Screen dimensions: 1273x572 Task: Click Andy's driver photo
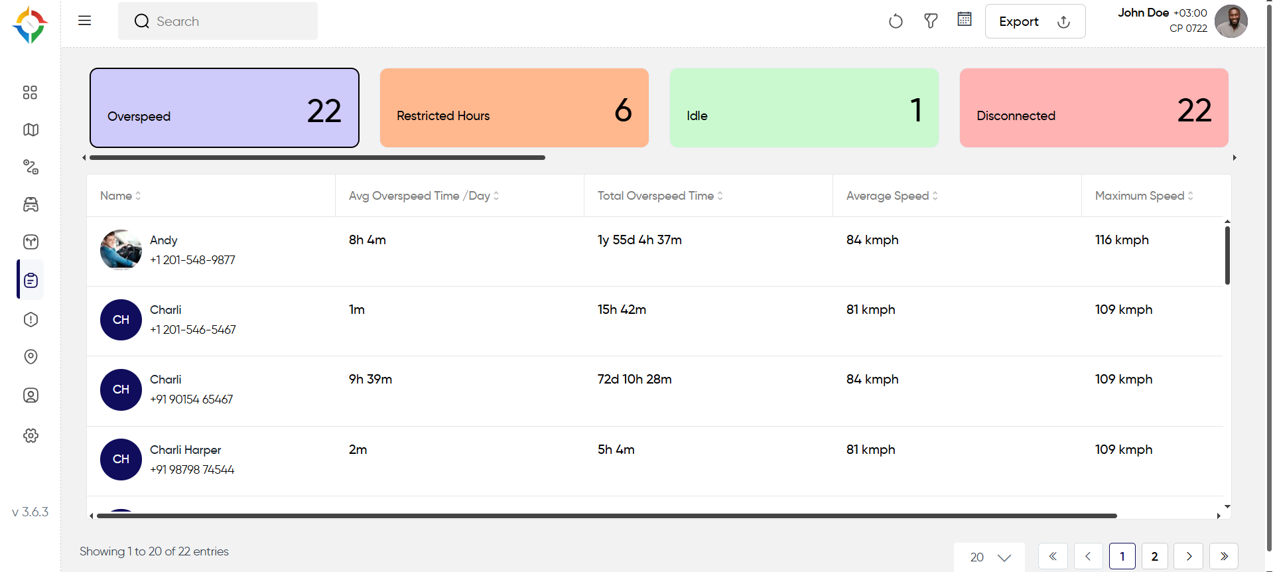(x=121, y=250)
